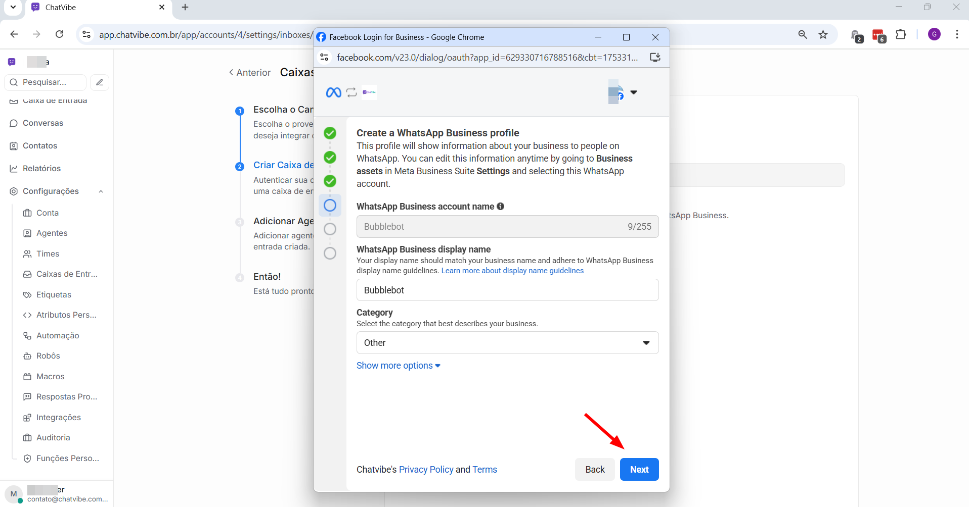Open the Category dropdown showing Other
969x507 pixels.
click(507, 342)
